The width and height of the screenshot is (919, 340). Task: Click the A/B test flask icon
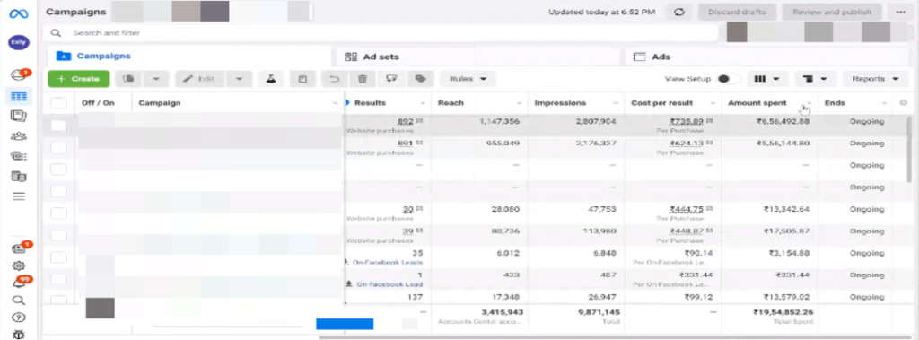[271, 79]
